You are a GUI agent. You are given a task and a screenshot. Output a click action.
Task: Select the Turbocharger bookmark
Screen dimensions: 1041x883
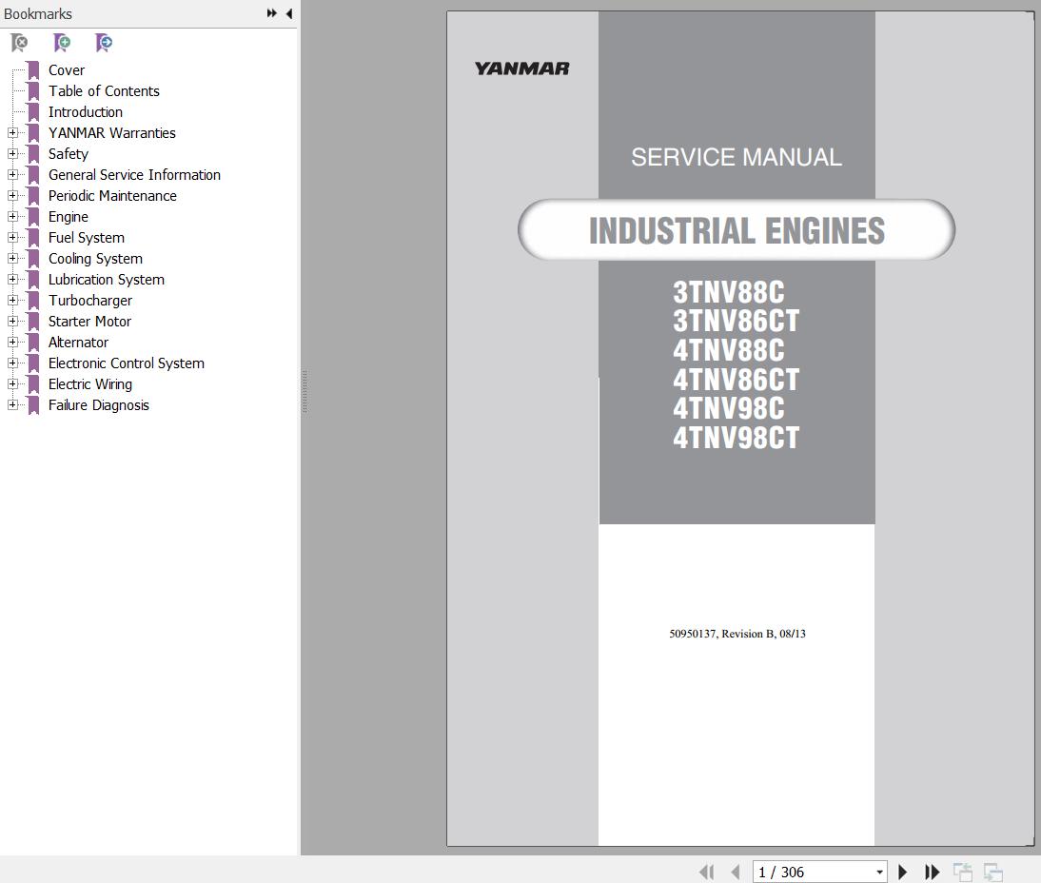[90, 301]
